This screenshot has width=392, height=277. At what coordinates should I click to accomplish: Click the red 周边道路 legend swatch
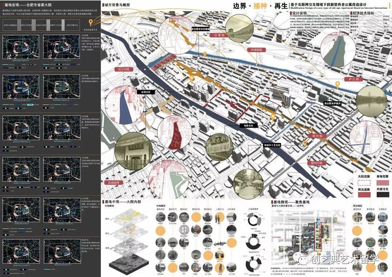364,195
